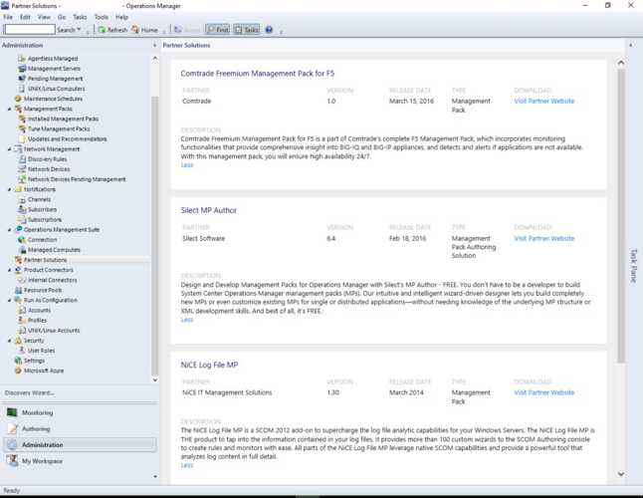
Task: Toggle the Tasks pane button
Action: click(x=247, y=30)
